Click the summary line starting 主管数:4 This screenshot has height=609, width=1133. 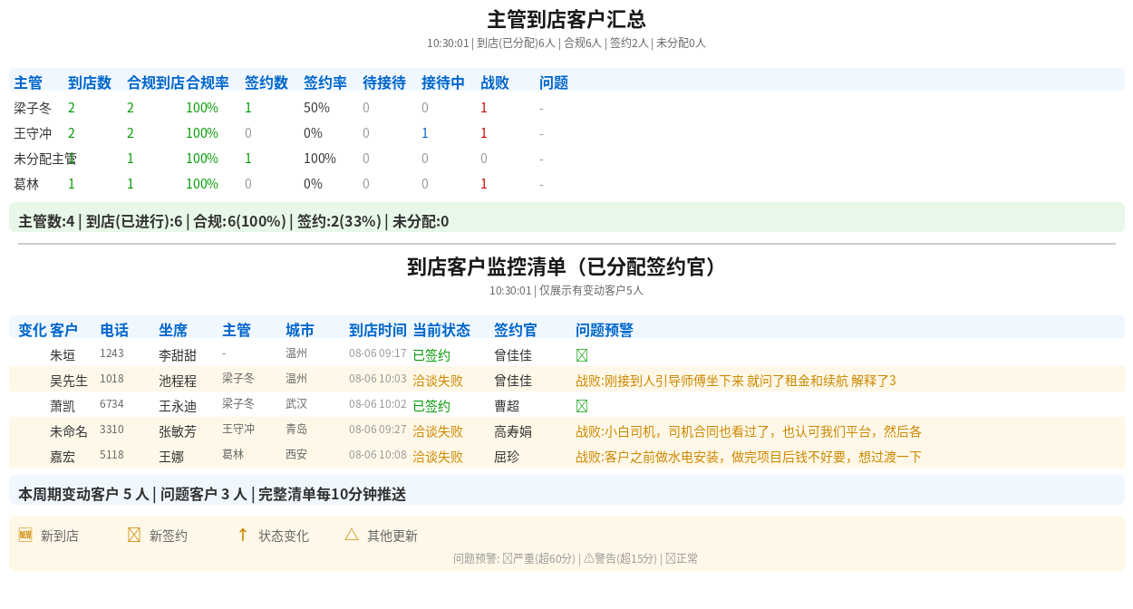pyautogui.click(x=566, y=217)
